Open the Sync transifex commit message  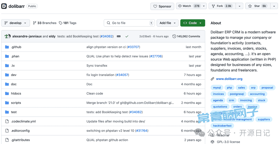tap(97, 66)
